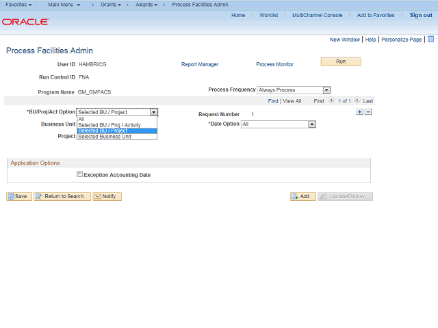This screenshot has height=328, width=438.
Task: Click Add to Favorites link
Action: coord(376,15)
